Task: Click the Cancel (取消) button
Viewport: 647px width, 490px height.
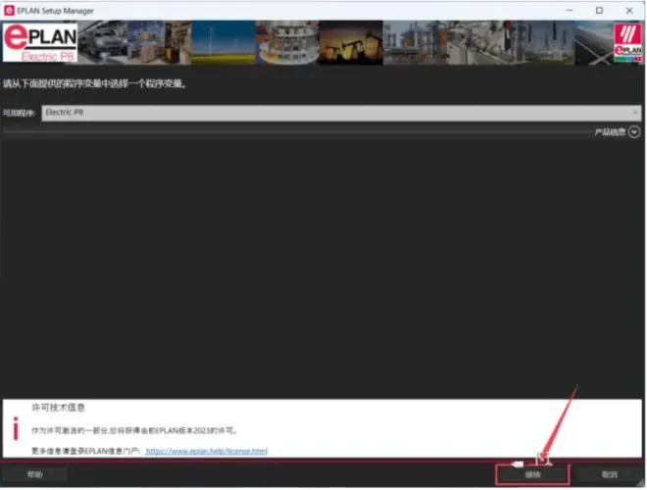Action: [609, 474]
